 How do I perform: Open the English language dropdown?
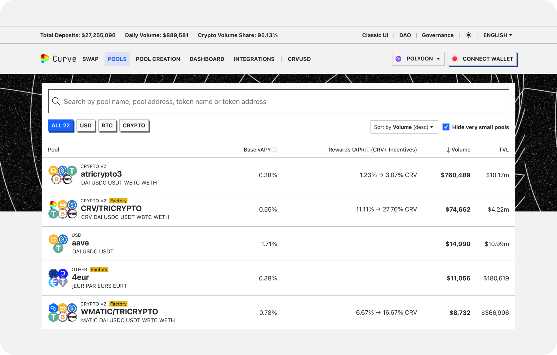coord(497,35)
